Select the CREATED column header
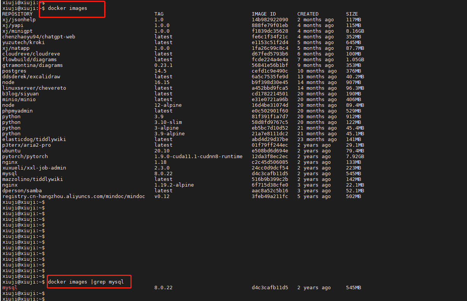 [x=308, y=14]
